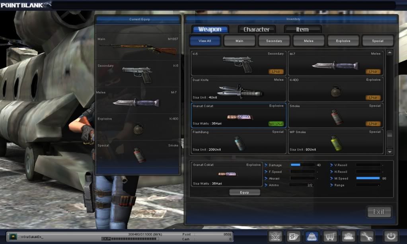Filter weapons by Main
Viewport: 407px width, 244px height.
(240, 41)
